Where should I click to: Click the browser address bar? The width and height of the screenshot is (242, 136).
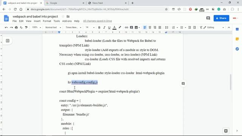(x=96, y=9)
